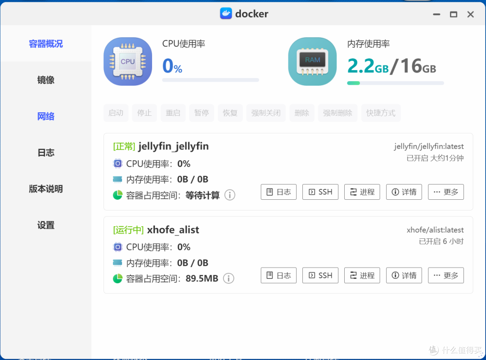Click the [正常] status label
This screenshot has width=486, height=360.
pos(124,146)
